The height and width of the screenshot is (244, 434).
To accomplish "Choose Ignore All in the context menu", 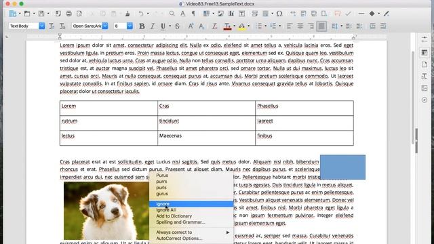I will click(x=191, y=210).
